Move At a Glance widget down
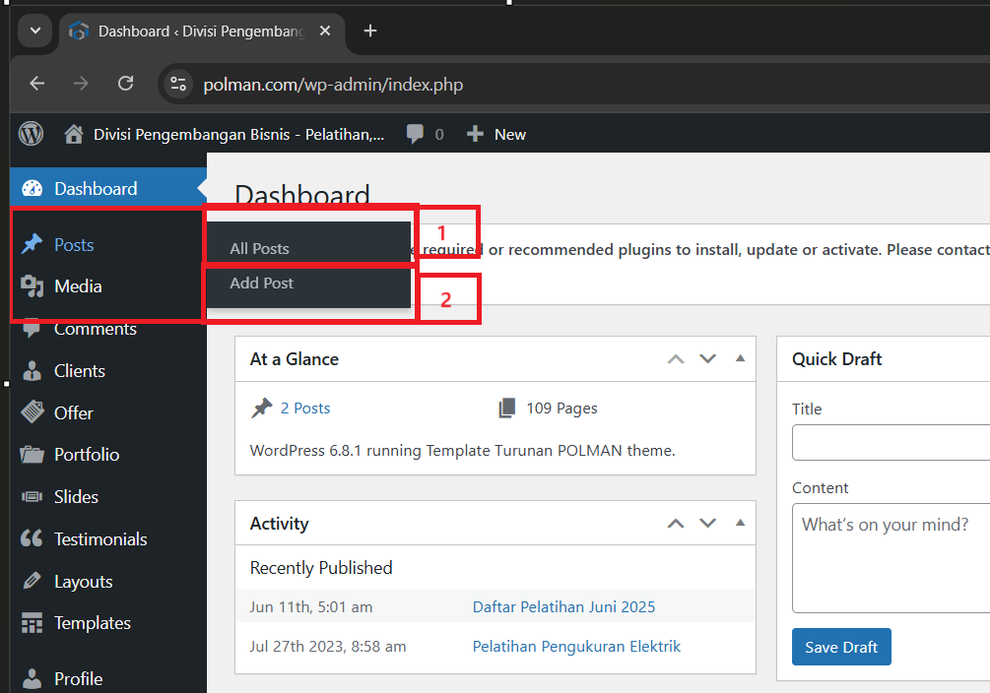Image resolution: width=990 pixels, height=693 pixels. pos(707,359)
